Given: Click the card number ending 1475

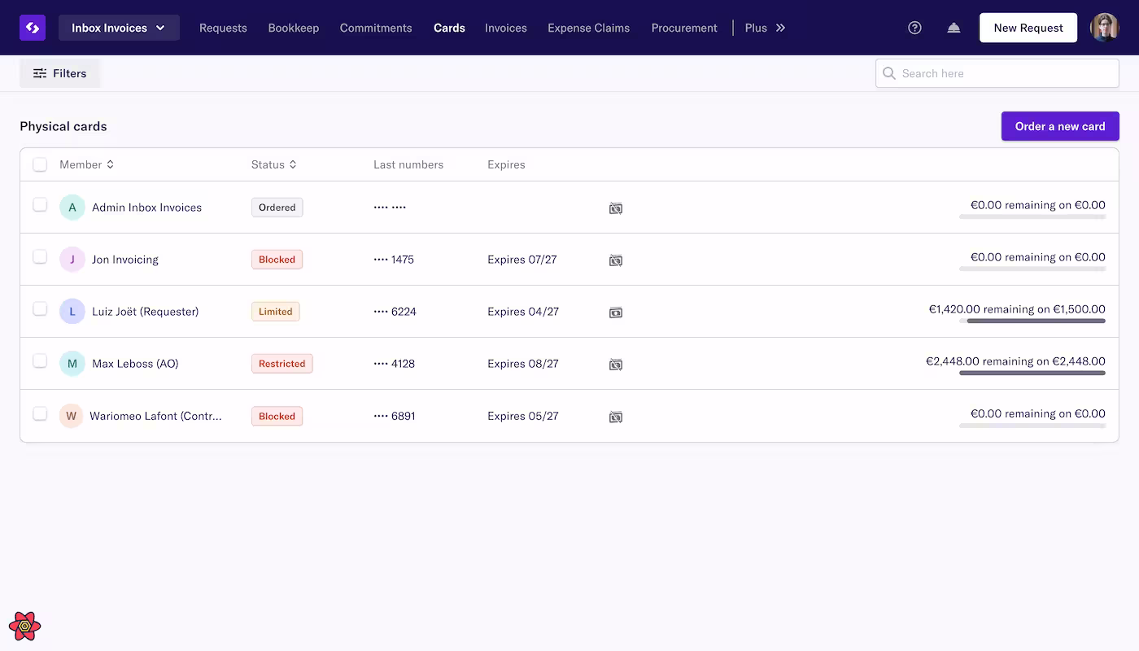Looking at the screenshot, I should click(394, 260).
